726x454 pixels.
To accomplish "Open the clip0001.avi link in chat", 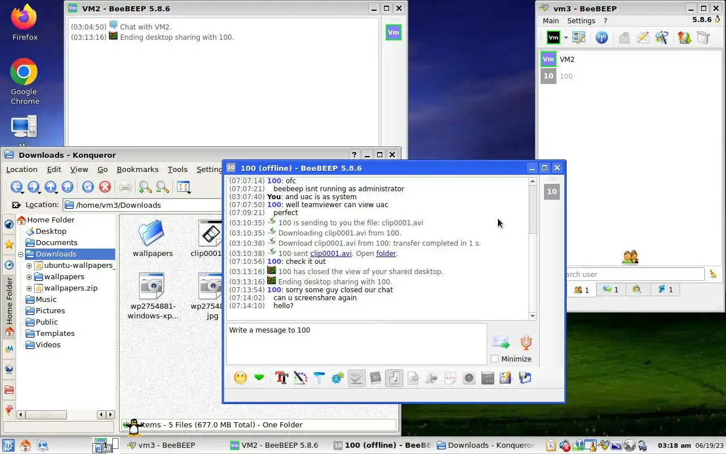I will pos(331,254).
